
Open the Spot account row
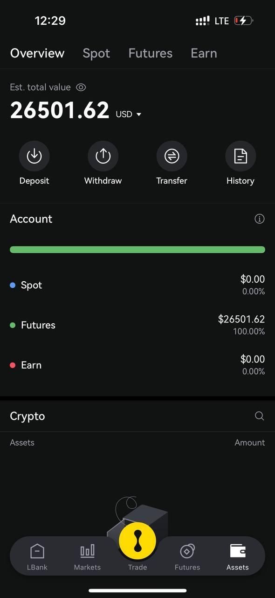137,285
